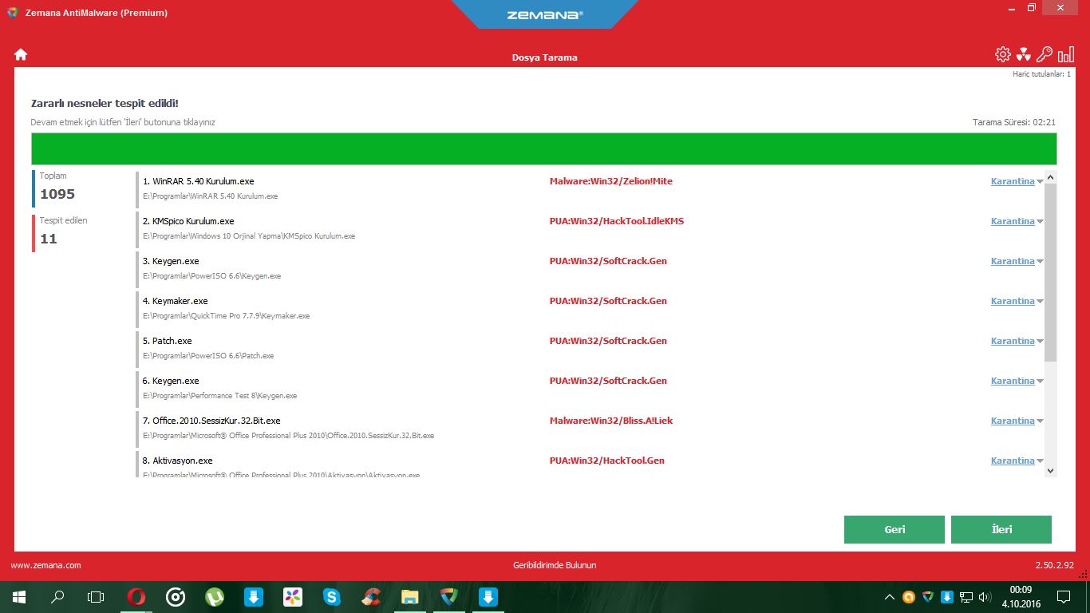Open Zemana settings gear
This screenshot has height=613, width=1090.
[1003, 54]
